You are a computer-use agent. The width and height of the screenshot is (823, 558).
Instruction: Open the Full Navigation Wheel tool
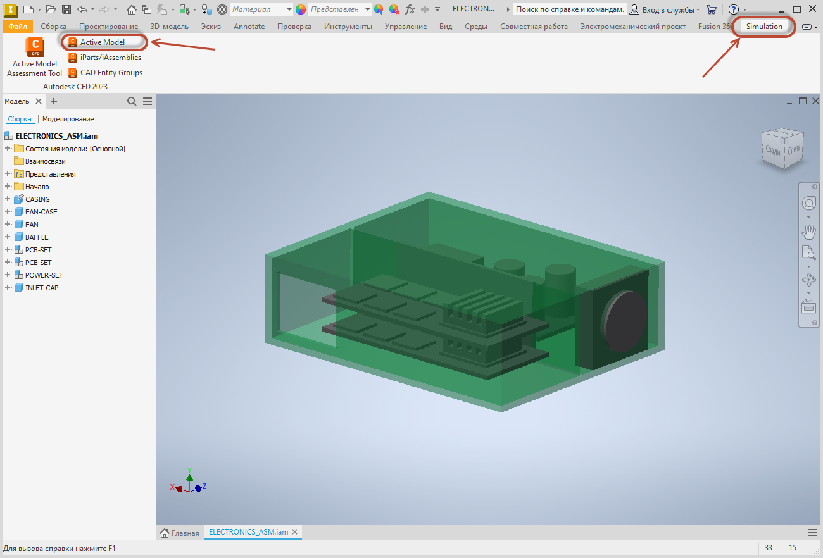808,203
